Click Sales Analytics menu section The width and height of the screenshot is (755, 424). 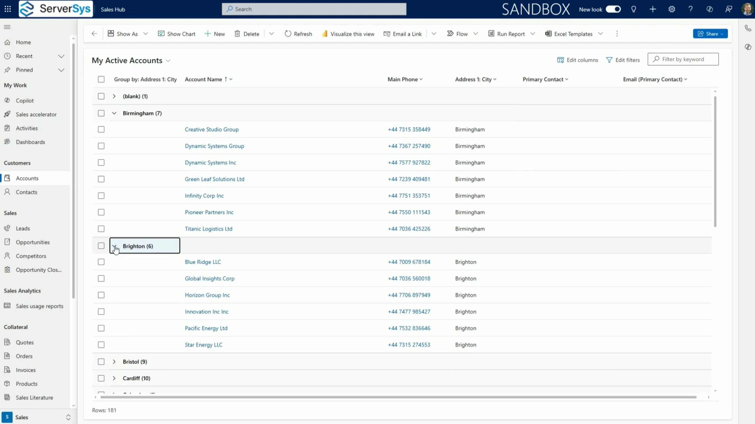pyautogui.click(x=22, y=290)
